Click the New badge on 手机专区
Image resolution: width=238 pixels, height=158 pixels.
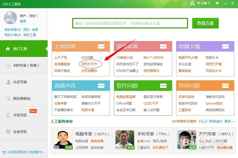[x=33, y=111]
